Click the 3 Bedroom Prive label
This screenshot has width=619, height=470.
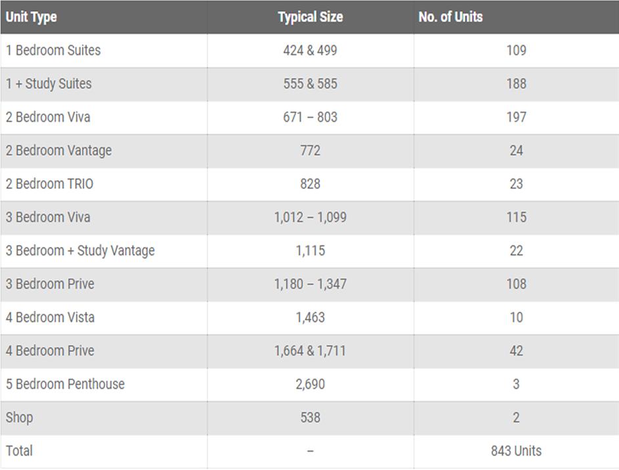tap(50, 284)
